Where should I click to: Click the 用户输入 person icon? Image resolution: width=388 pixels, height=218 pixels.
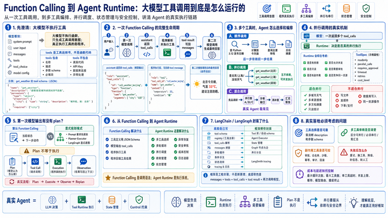[109, 52]
